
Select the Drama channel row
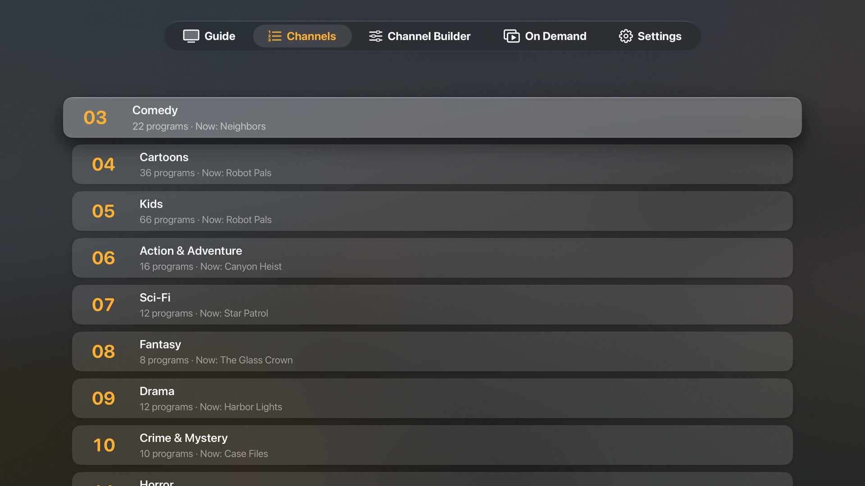tap(432, 398)
